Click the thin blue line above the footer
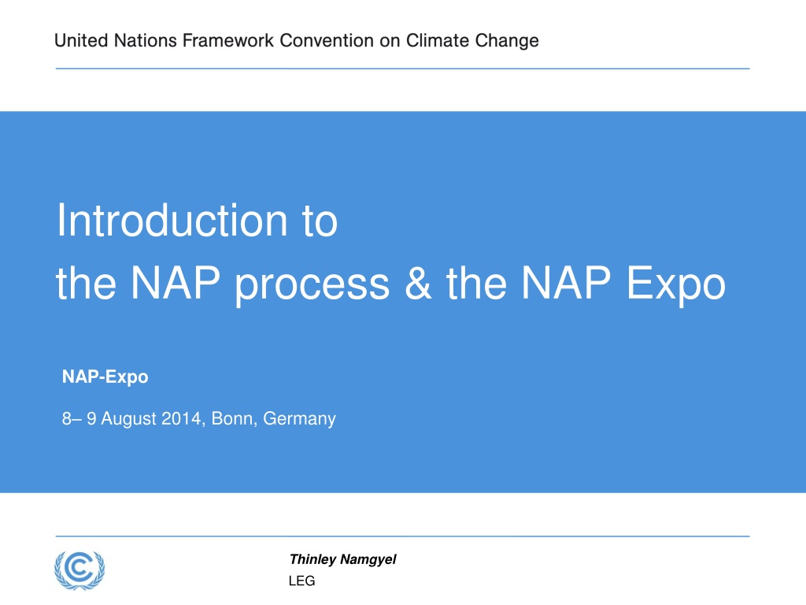Image resolution: width=806 pixels, height=605 pixels. tap(402, 536)
